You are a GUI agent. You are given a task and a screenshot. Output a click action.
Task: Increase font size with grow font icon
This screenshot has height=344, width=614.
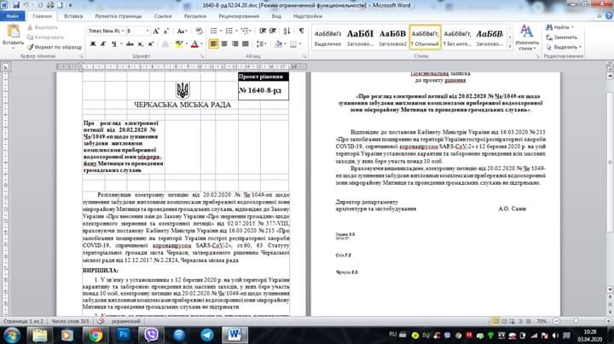(x=156, y=31)
